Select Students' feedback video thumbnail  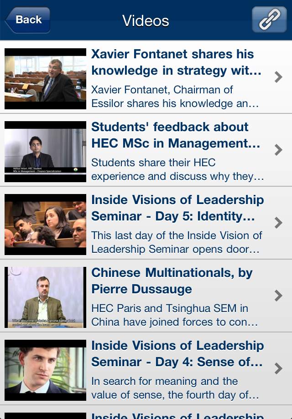click(46, 152)
